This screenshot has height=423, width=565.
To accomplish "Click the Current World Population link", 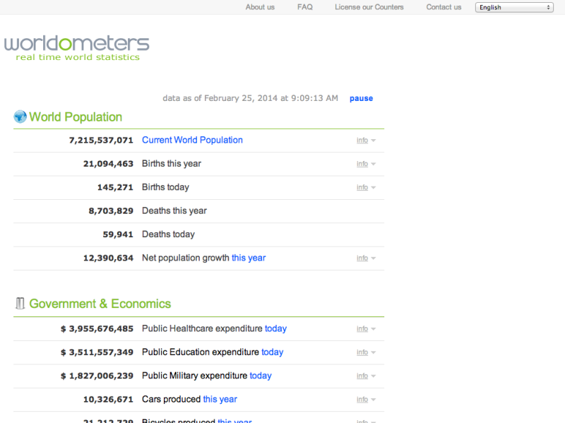I will tap(192, 140).
